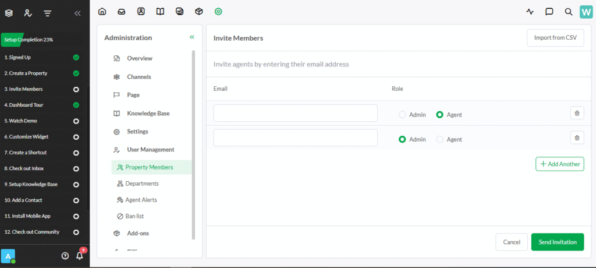The image size is (596, 268).
Task: Click the search magnifier icon
Action: click(x=568, y=11)
